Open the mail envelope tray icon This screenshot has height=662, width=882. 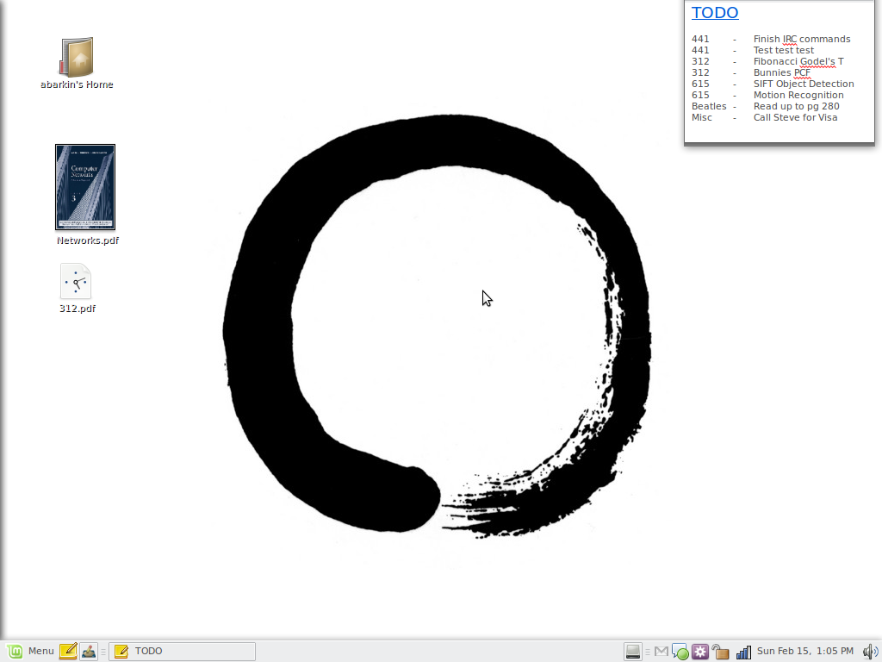(661, 652)
